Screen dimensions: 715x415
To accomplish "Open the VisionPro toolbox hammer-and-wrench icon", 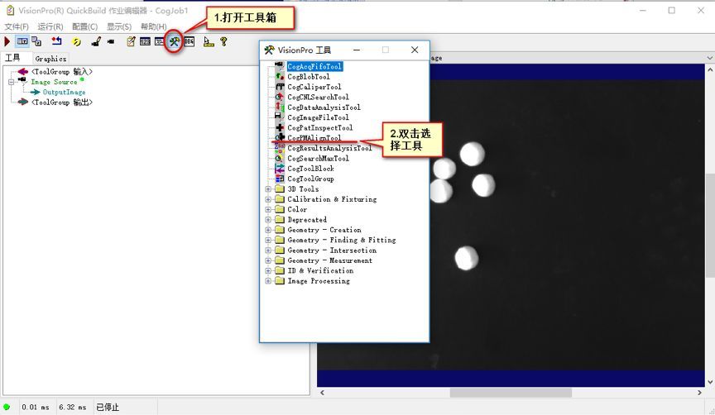I will point(174,41).
